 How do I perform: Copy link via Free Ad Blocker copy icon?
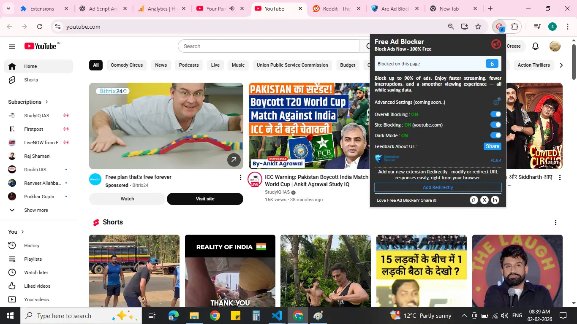[474, 200]
